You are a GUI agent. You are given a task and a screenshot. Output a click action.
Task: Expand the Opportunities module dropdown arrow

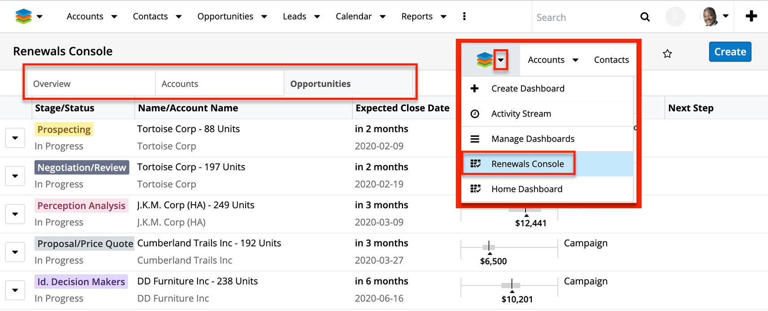click(264, 17)
